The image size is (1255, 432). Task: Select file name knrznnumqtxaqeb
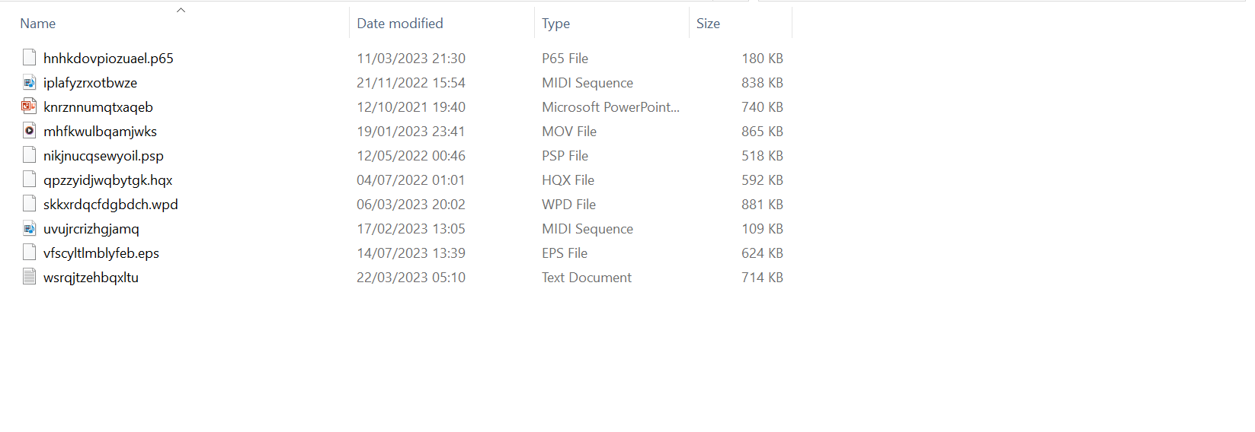pyautogui.click(x=98, y=107)
